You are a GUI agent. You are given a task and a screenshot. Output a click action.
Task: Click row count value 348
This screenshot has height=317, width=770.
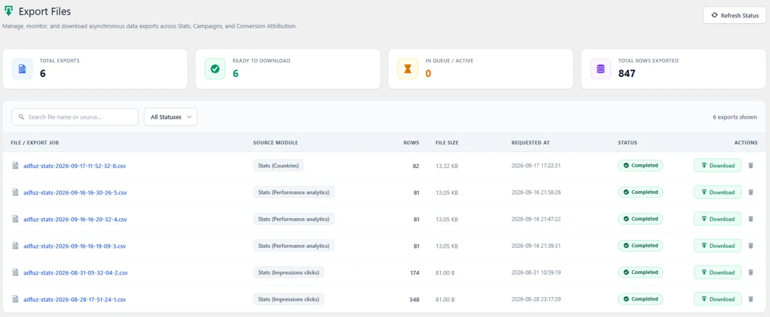[415, 299]
